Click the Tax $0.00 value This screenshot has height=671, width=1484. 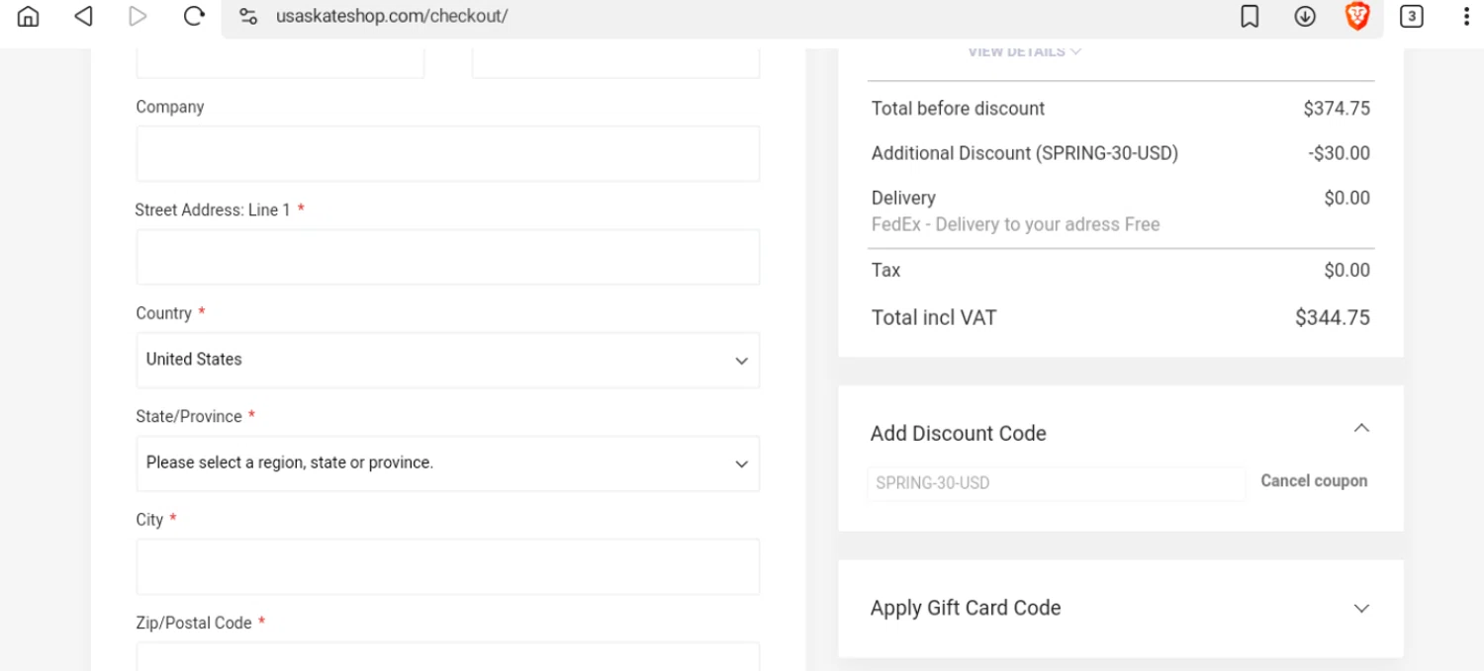(1347, 270)
